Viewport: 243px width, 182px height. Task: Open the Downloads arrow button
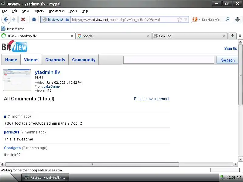point(238,19)
